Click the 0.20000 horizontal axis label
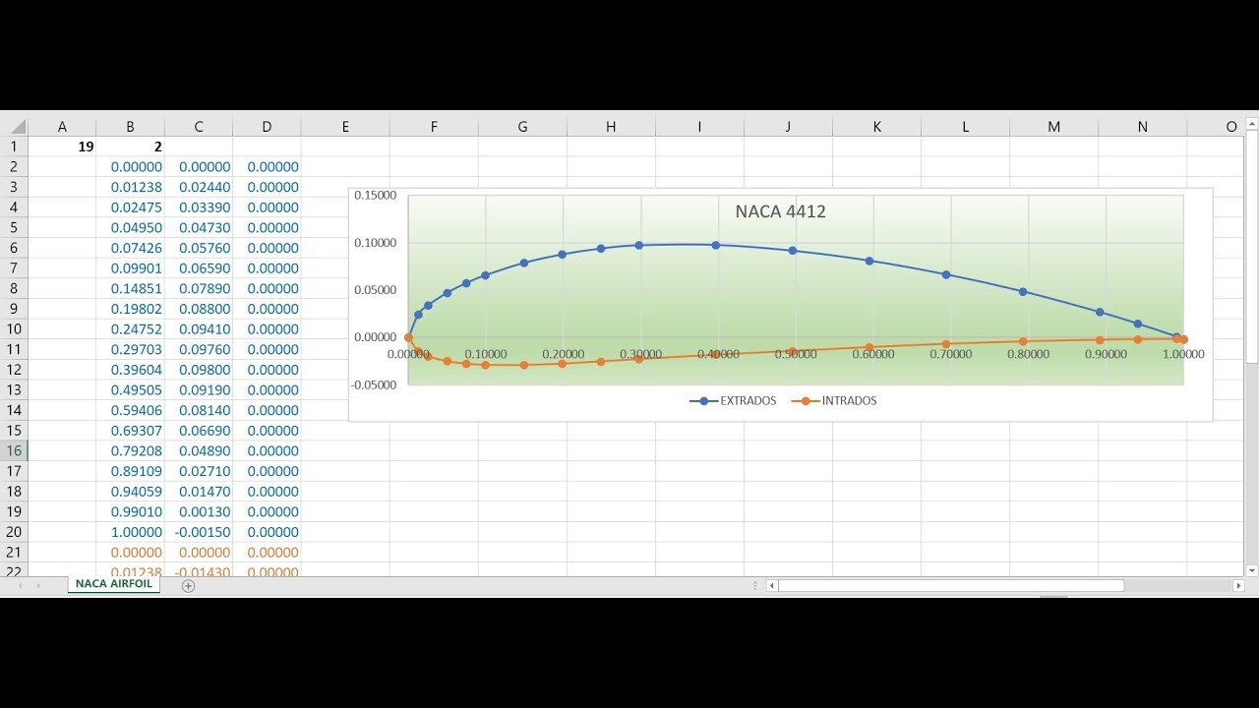1259x708 pixels. pyautogui.click(x=563, y=354)
